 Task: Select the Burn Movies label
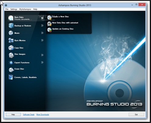pyautogui.click(x=20, y=40)
